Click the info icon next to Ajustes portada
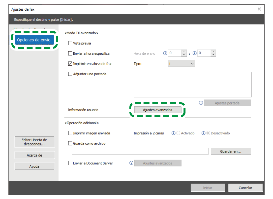 [201, 103]
